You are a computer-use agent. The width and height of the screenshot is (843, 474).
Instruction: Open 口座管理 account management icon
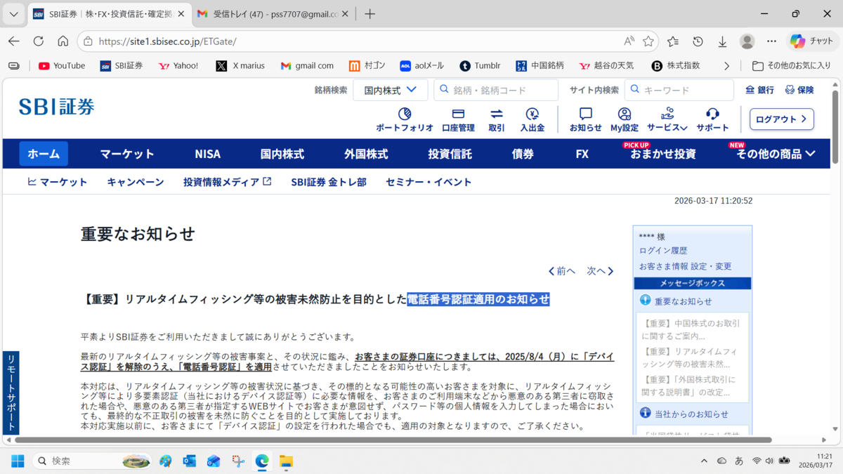click(x=458, y=120)
